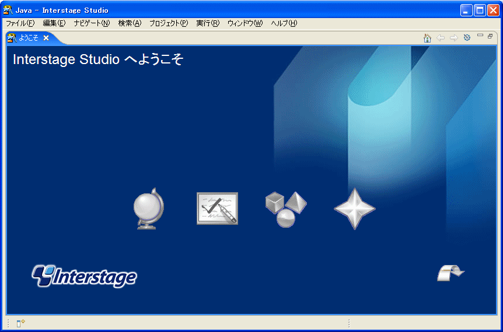Open the ヘルプ(H) menu
503x332 pixels.
pyautogui.click(x=284, y=23)
